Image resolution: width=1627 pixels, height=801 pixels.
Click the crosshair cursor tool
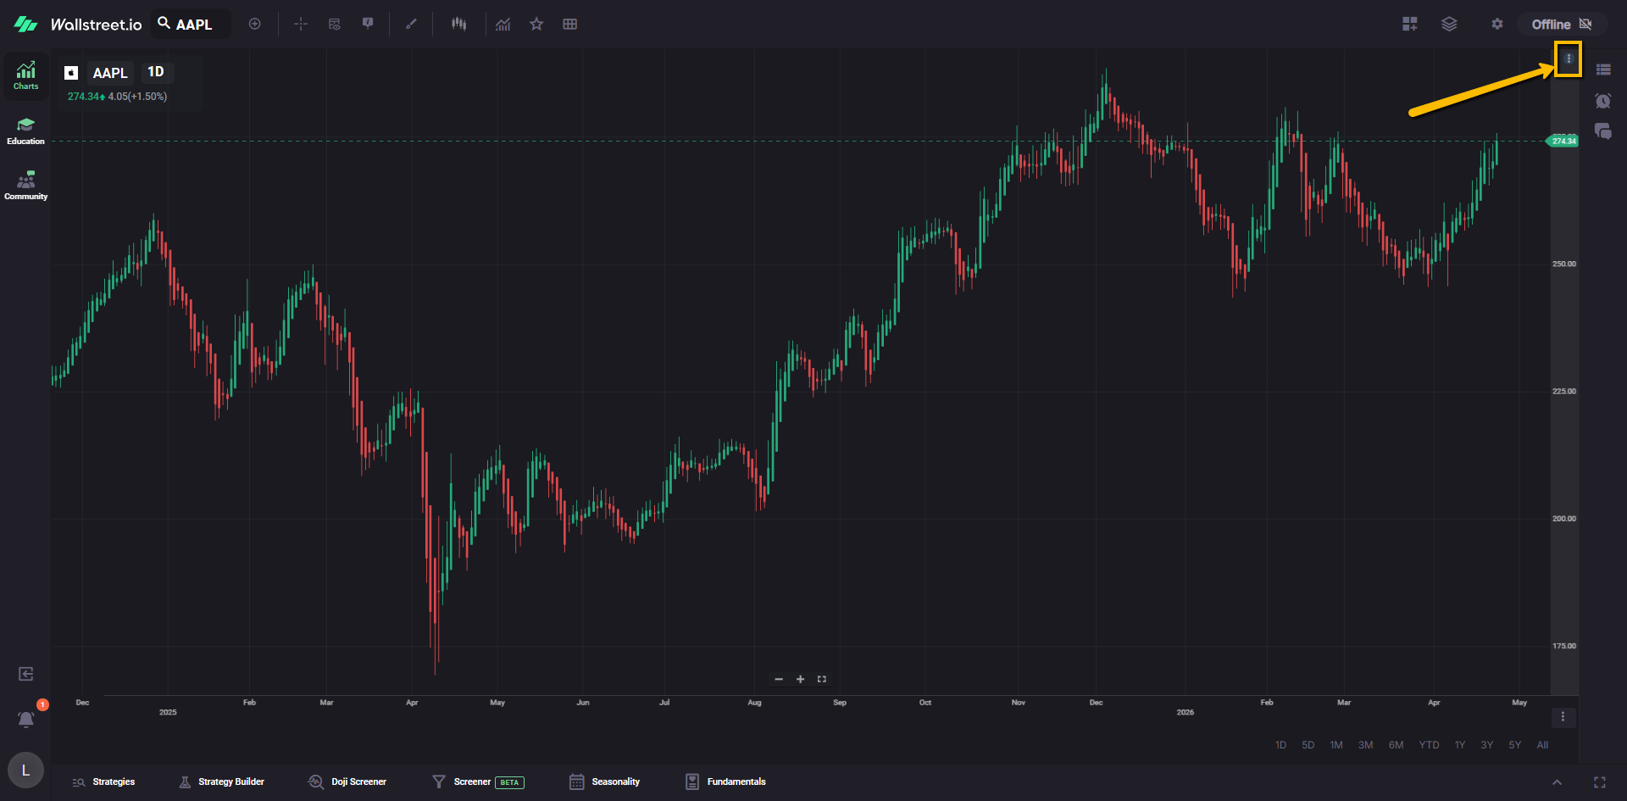301,24
